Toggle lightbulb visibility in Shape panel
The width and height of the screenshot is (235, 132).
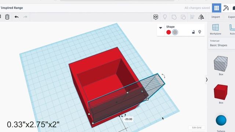tap(200, 32)
